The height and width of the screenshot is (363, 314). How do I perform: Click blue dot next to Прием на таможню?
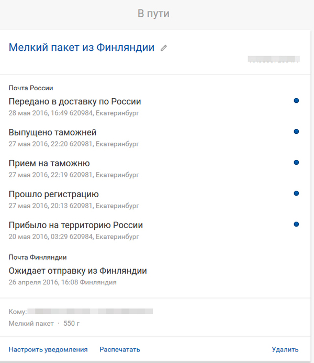point(296,163)
